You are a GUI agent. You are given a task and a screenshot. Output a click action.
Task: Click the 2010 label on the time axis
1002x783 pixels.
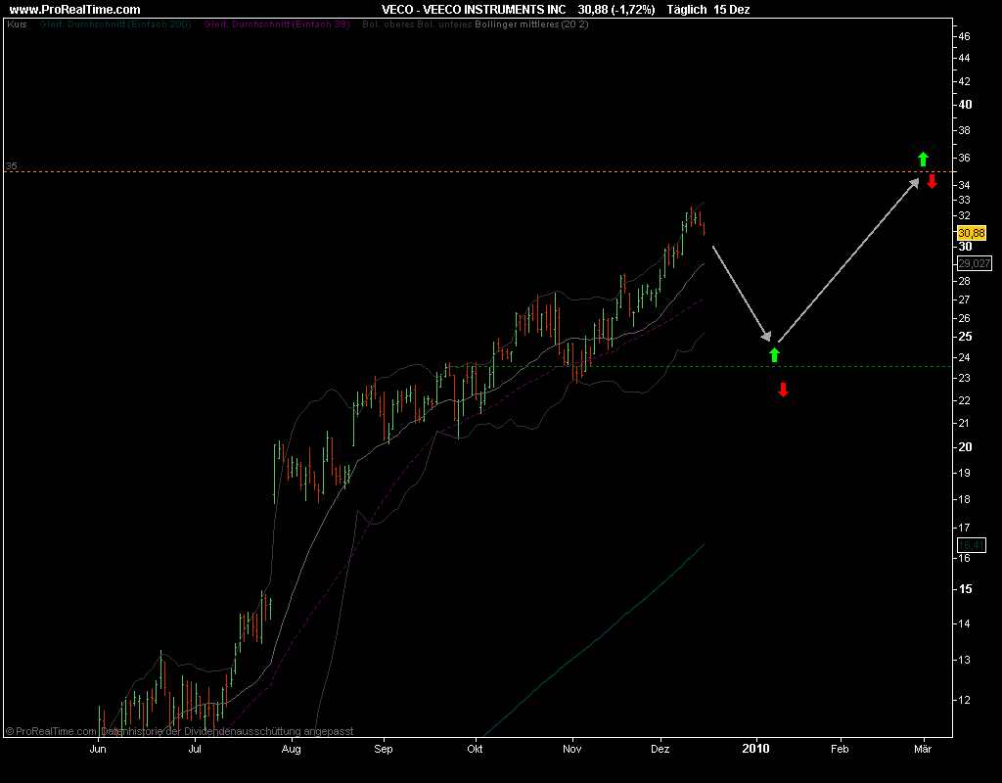(x=756, y=749)
